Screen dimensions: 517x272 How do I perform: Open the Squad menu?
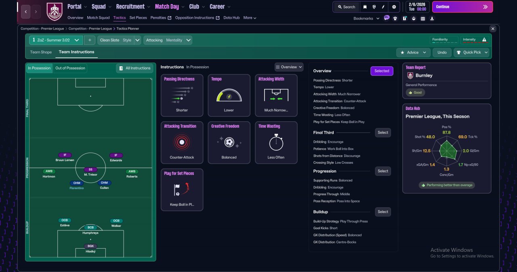[x=101, y=6]
